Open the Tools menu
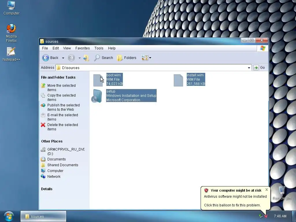This screenshot has height=222, width=296. 99,48
